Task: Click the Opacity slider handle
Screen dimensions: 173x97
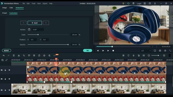Action: (x=68, y=44)
